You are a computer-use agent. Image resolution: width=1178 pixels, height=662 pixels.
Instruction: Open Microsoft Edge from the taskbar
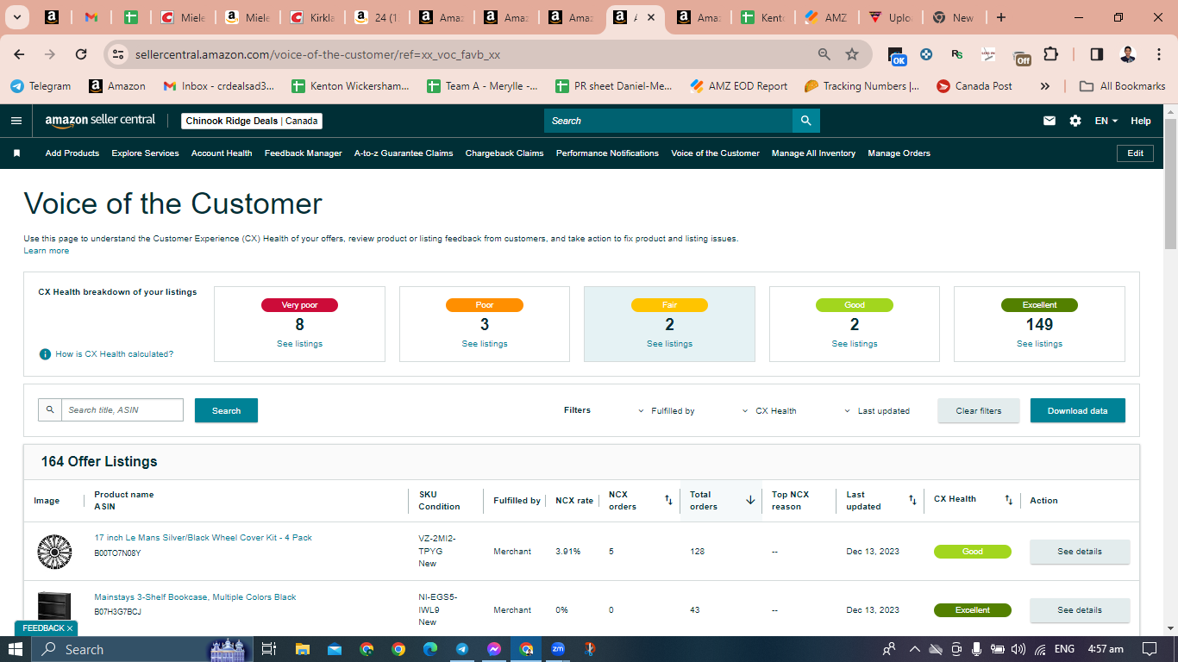click(430, 649)
